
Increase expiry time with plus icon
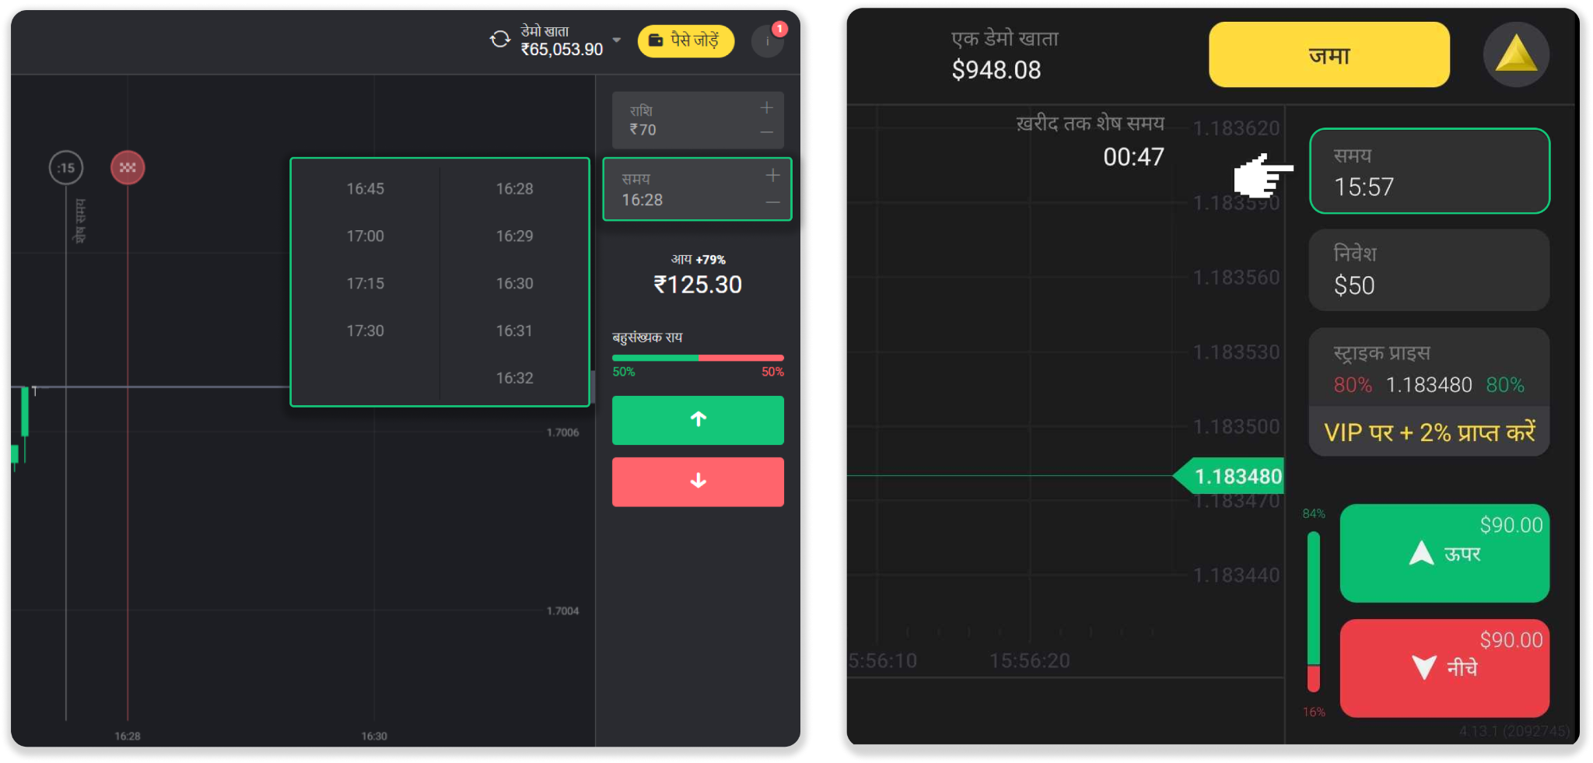(772, 176)
